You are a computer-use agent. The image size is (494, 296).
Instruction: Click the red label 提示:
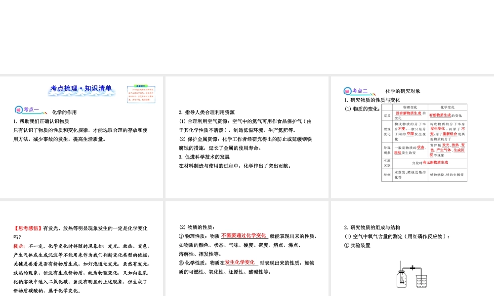point(19,246)
